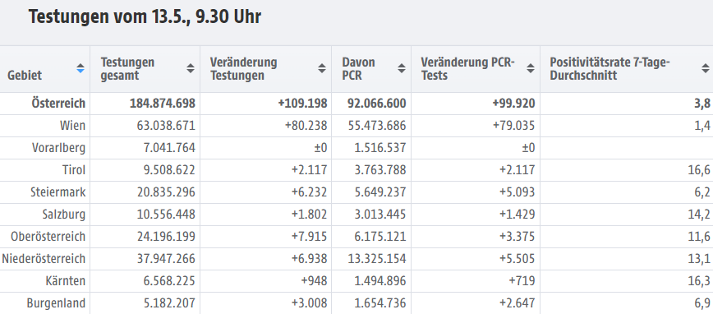The height and width of the screenshot is (314, 713).
Task: Toggle sort icon on Veränderung Testungen
Action: [x=322, y=68]
